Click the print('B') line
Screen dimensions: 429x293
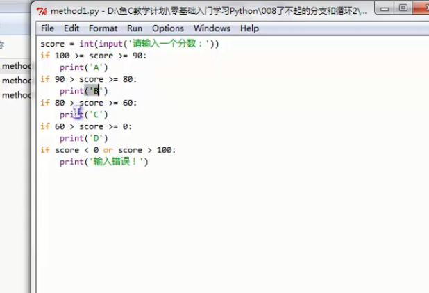tap(84, 91)
